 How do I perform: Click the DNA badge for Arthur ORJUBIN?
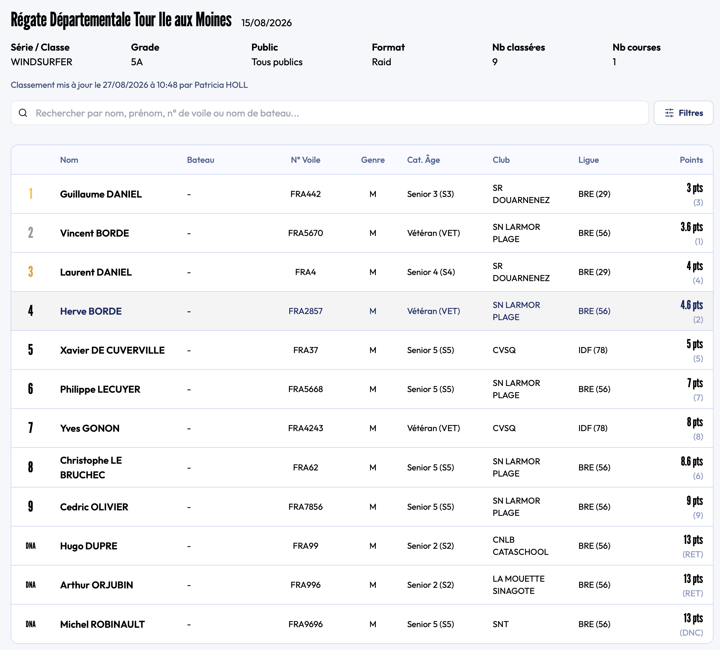(31, 585)
